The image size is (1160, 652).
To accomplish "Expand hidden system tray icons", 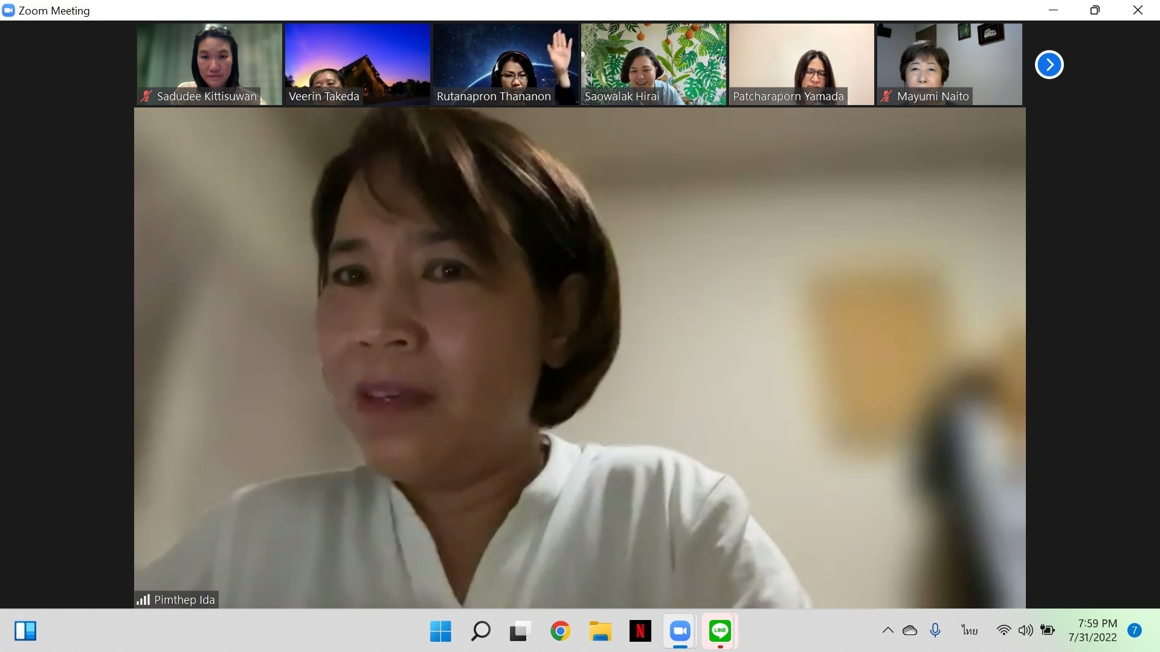I will click(x=888, y=630).
